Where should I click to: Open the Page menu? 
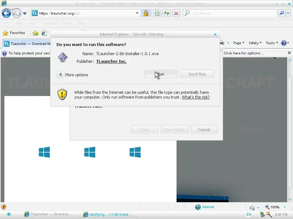coord(239,43)
